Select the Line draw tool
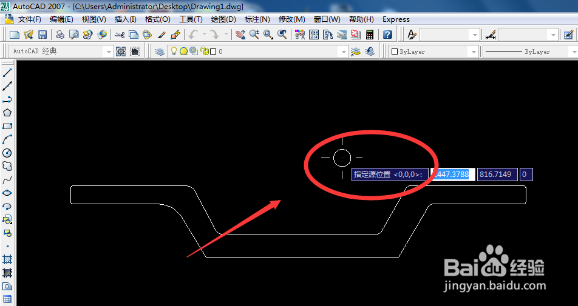The width and height of the screenshot is (578, 306). pos(7,73)
